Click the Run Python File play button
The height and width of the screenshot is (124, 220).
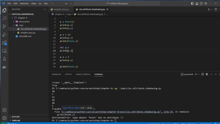click(209, 9)
